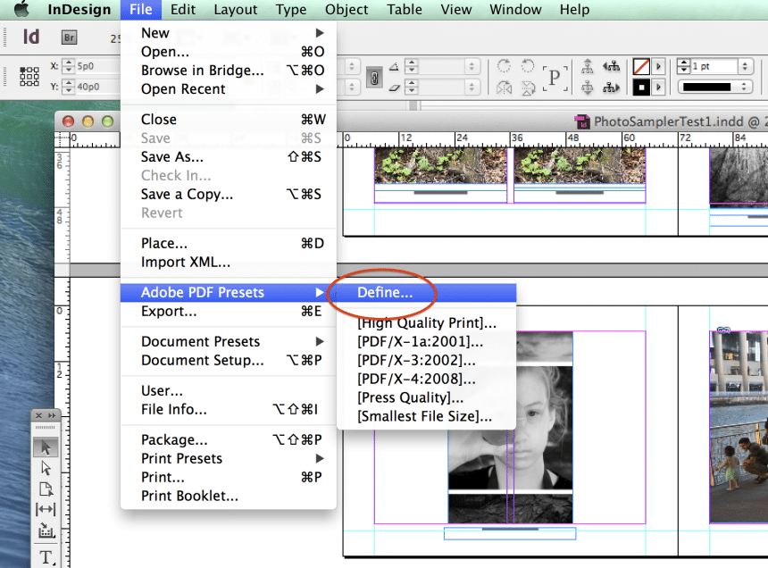This screenshot has width=768, height=568.
Task: Choose Export... in File menu
Action: click(229, 312)
